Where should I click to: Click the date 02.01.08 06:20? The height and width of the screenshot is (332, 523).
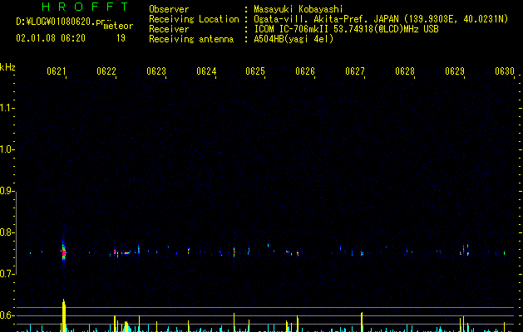click(51, 38)
